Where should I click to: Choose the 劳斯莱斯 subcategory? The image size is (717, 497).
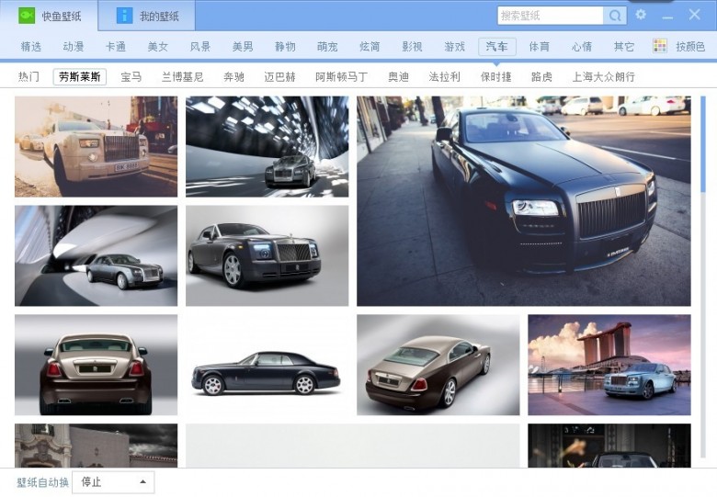(80, 77)
